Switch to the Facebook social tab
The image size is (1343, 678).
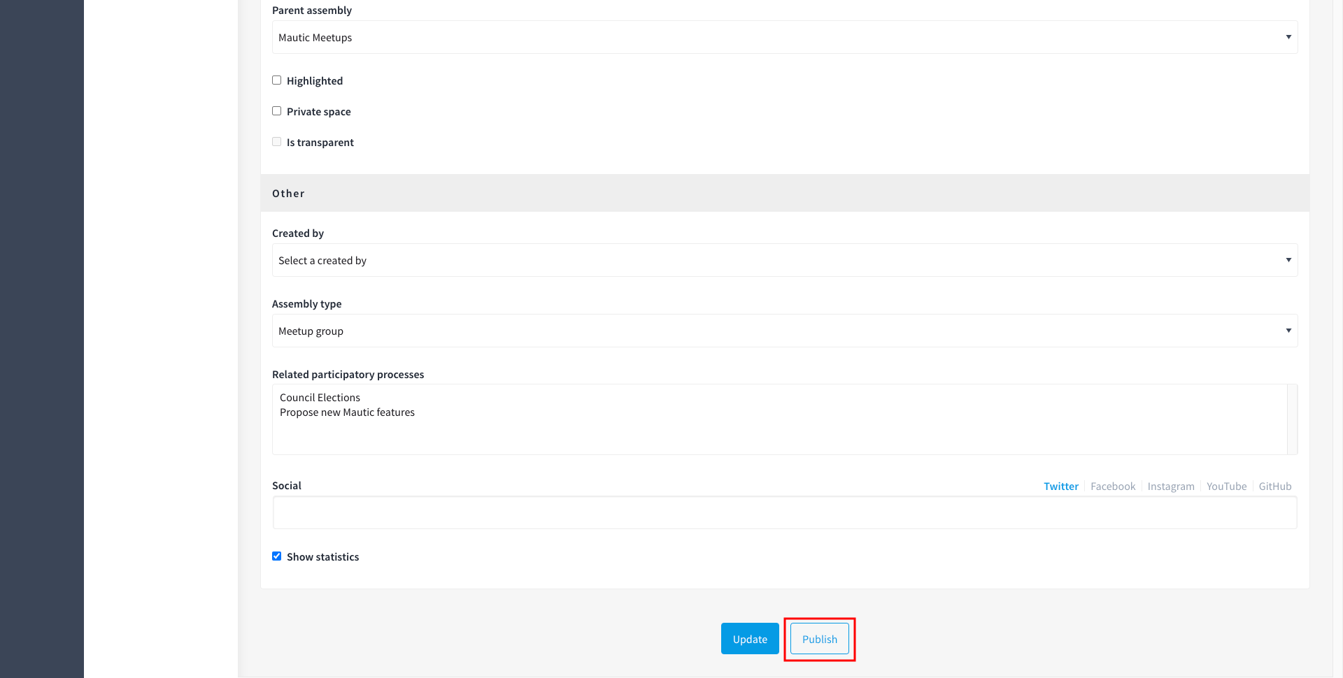(1112, 486)
